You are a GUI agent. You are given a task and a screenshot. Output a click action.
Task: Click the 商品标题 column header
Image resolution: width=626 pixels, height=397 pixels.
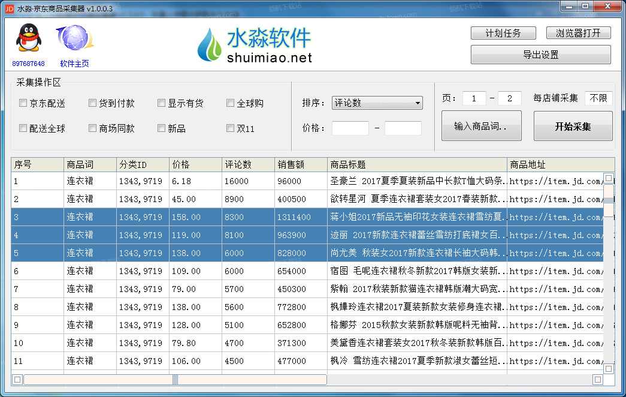tap(417, 164)
